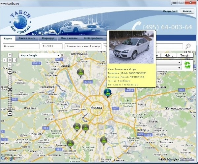
Task: Pan the map left
Action: click(5, 60)
